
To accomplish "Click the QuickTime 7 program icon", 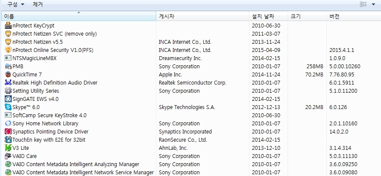I will pos(8,75).
